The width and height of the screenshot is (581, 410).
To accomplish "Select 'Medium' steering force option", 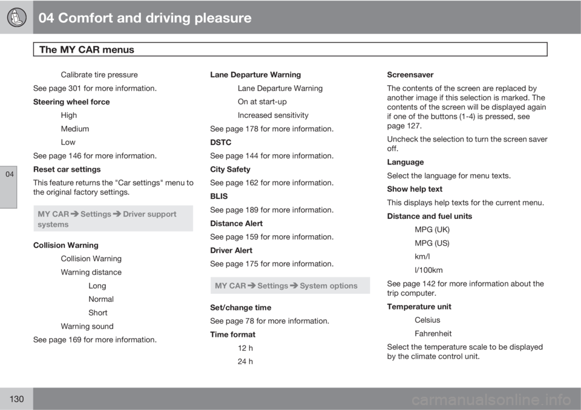I will pyautogui.click(x=75, y=129).
